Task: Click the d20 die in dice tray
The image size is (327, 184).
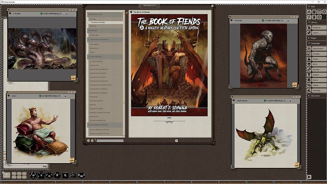Action: (33, 175)
